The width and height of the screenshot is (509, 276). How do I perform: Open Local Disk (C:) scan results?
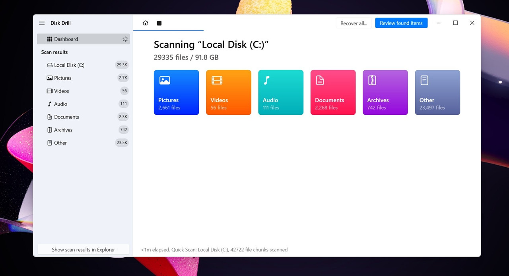(x=83, y=65)
